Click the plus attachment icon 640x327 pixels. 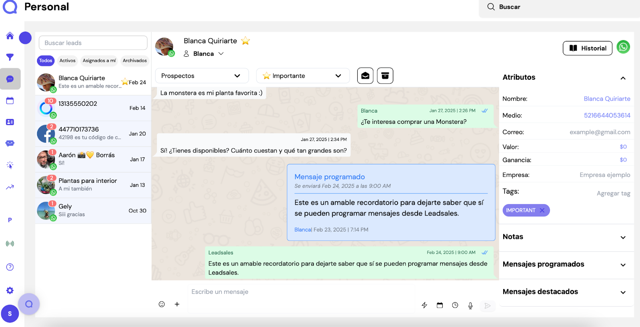pyautogui.click(x=177, y=304)
